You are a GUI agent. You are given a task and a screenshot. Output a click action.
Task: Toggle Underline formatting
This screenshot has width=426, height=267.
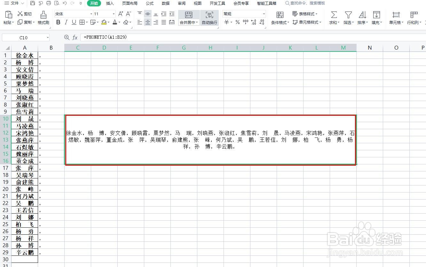(74, 22)
